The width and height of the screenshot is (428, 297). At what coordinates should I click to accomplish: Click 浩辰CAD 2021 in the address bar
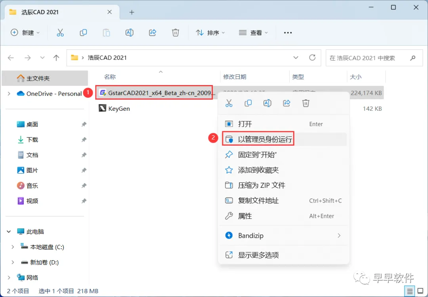107,58
